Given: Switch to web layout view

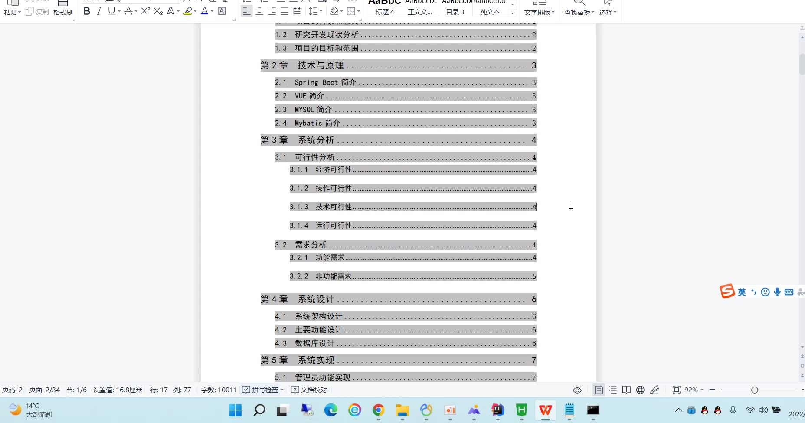Looking at the screenshot, I should point(640,390).
